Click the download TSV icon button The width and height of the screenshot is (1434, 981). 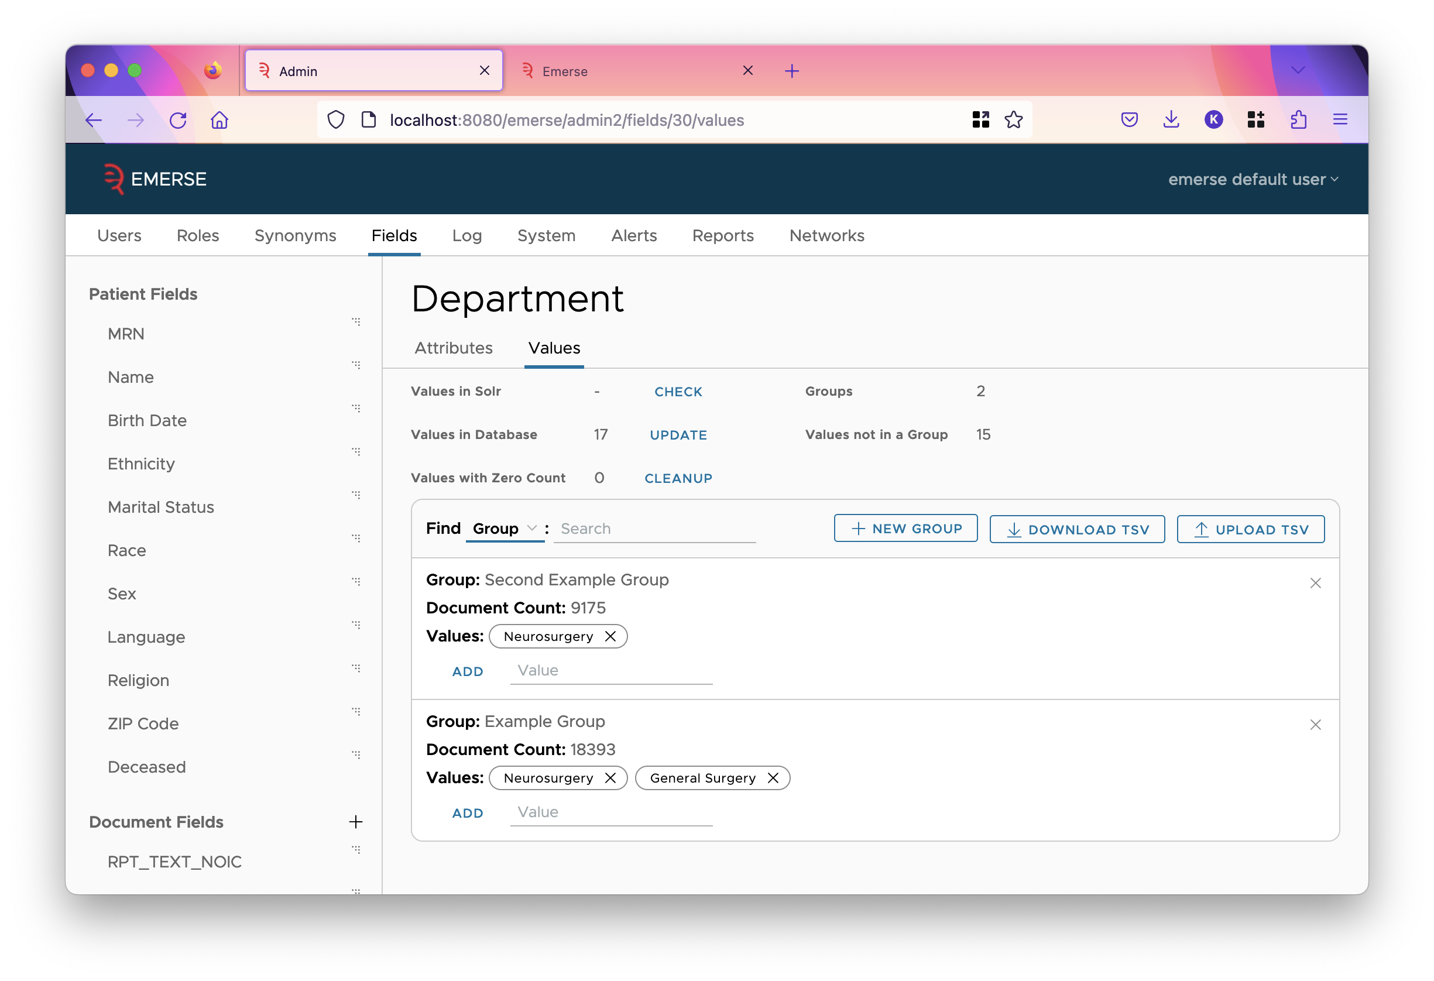click(1013, 529)
